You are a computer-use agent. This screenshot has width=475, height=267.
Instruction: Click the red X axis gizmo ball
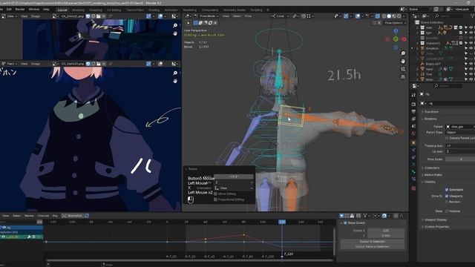pyautogui.click(x=404, y=39)
